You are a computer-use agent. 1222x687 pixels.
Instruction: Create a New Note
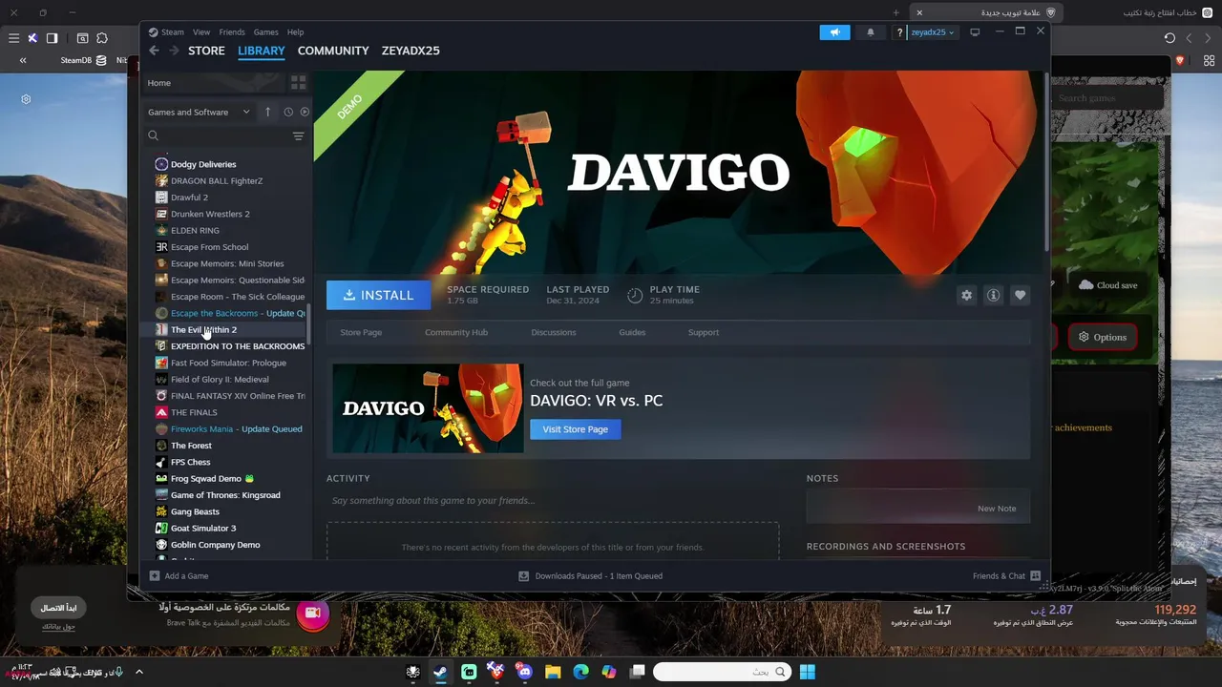coord(997,509)
